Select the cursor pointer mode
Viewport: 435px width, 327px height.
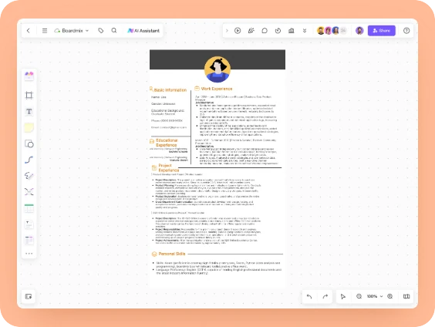(x=343, y=296)
